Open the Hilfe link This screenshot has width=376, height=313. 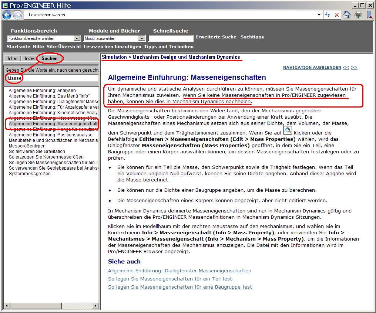(x=38, y=47)
